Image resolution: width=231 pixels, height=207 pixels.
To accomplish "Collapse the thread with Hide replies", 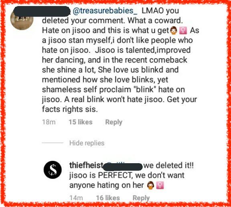I will (87, 143).
